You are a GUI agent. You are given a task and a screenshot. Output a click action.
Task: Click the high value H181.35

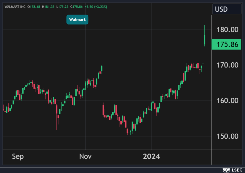point(48,7)
